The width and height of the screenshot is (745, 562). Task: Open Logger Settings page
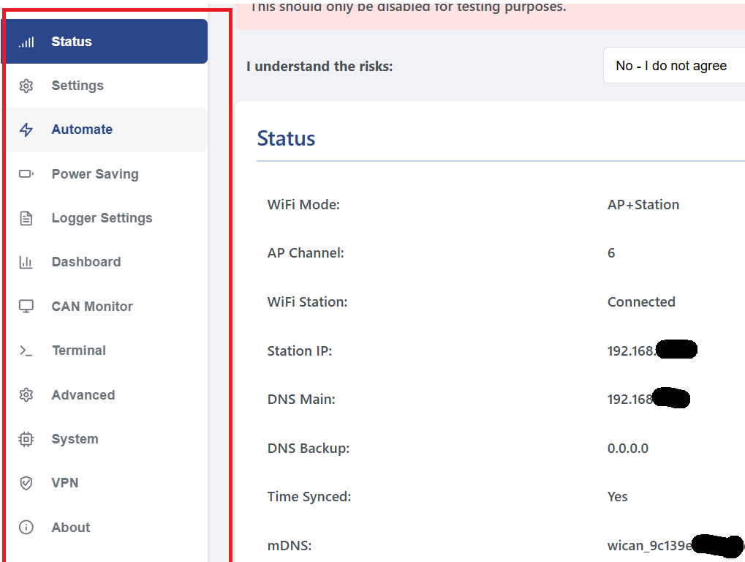(102, 218)
